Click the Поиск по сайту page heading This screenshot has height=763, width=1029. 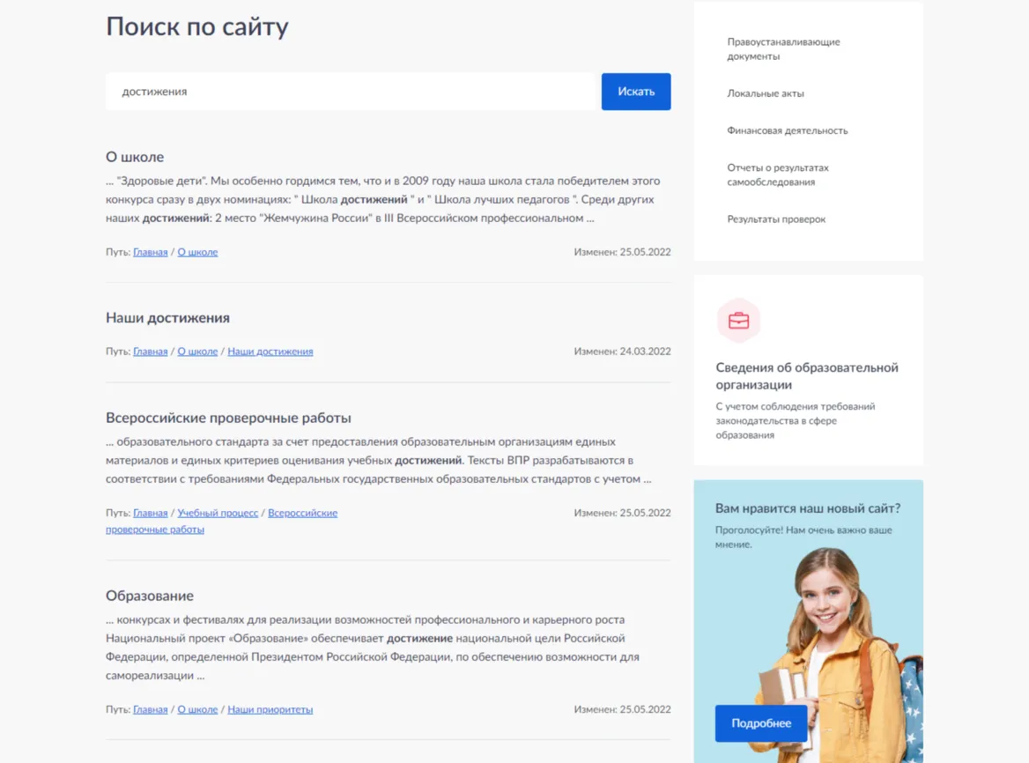(x=196, y=27)
